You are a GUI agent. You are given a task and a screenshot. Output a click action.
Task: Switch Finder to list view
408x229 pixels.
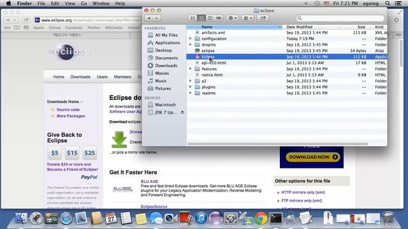[201, 18]
